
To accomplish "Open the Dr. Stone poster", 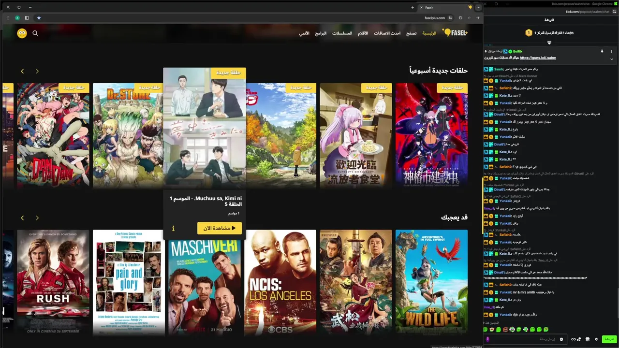I will click(128, 135).
